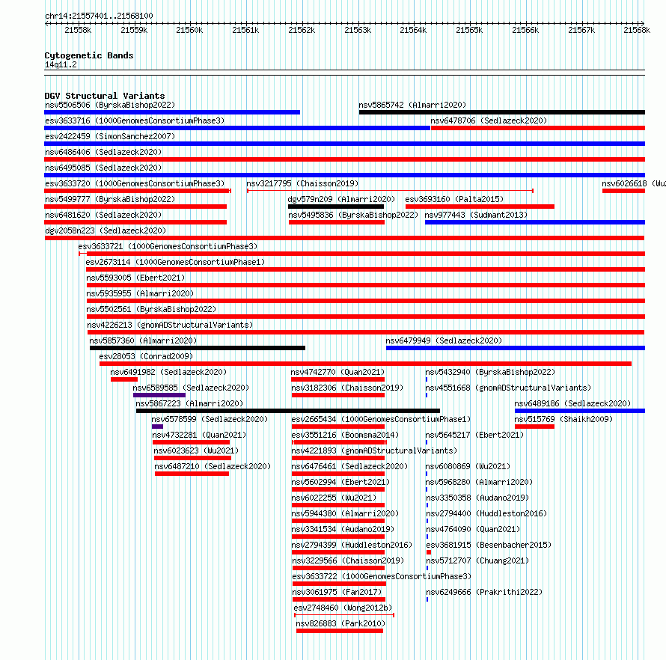This screenshot has width=666, height=660.
Task: Select the nsv5935955 (Almarri2020) label
Action: coord(140,293)
